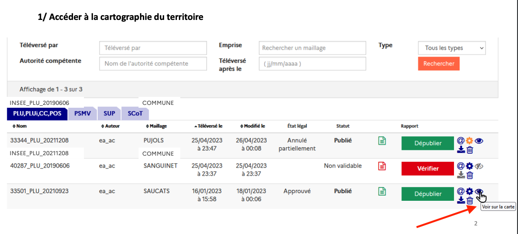Click the orange Rechercher button

438,64
